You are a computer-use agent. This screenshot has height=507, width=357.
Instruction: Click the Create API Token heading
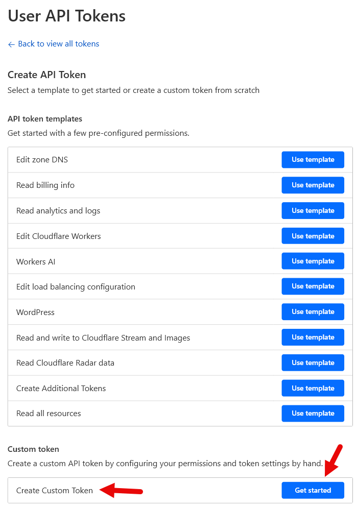coord(46,75)
